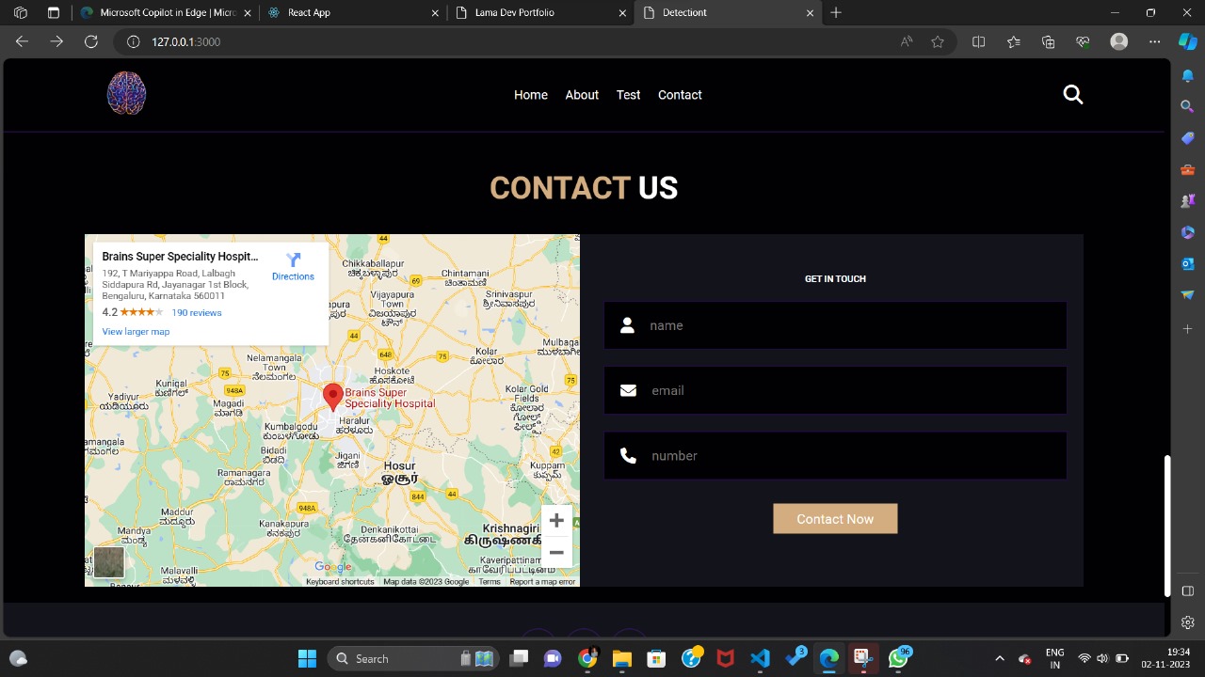The width and height of the screenshot is (1205, 677).
Task: Open Chrome from the taskbar
Action: (587, 658)
